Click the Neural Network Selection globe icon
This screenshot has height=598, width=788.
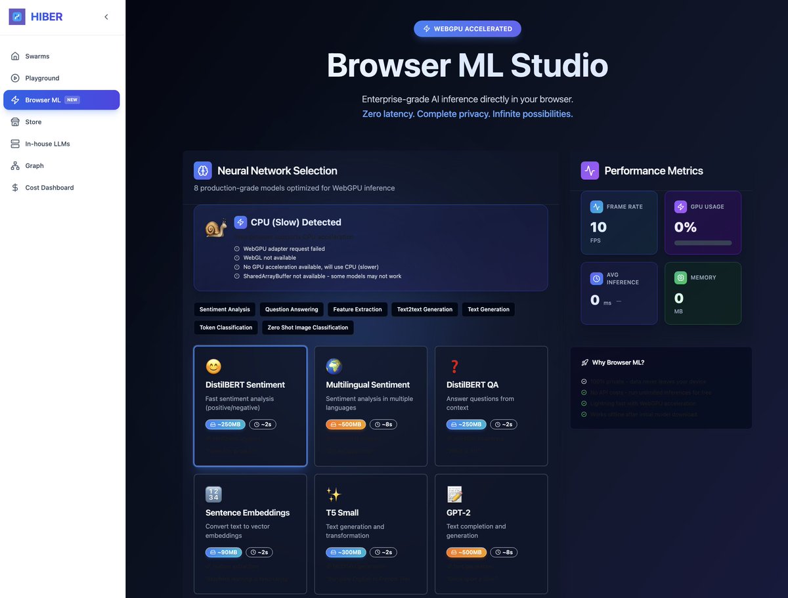coord(203,170)
